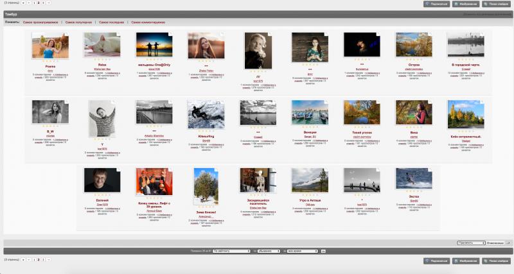
Task: Tick the selection box on the Евгений portrait
Action: click(118, 170)
